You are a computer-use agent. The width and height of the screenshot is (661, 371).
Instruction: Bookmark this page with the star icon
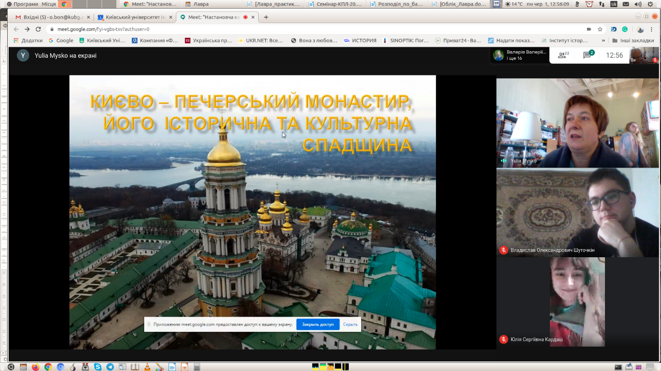600,29
